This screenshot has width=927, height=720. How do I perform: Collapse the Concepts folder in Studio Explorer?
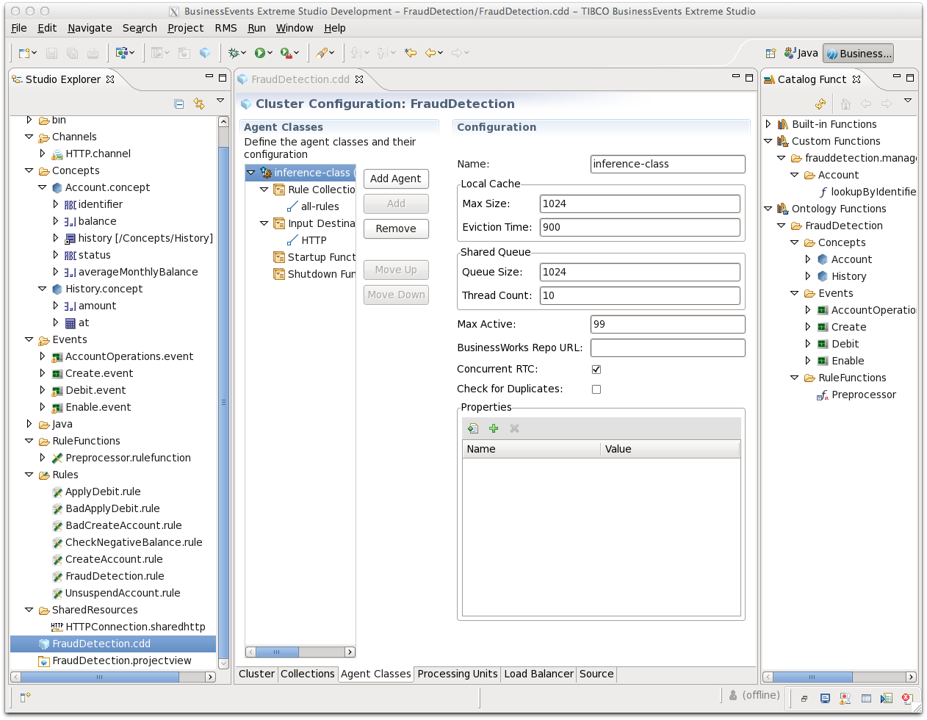[29, 170]
